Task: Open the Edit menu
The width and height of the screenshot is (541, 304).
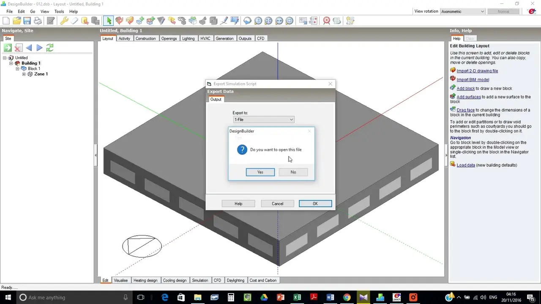Action: click(x=21, y=11)
